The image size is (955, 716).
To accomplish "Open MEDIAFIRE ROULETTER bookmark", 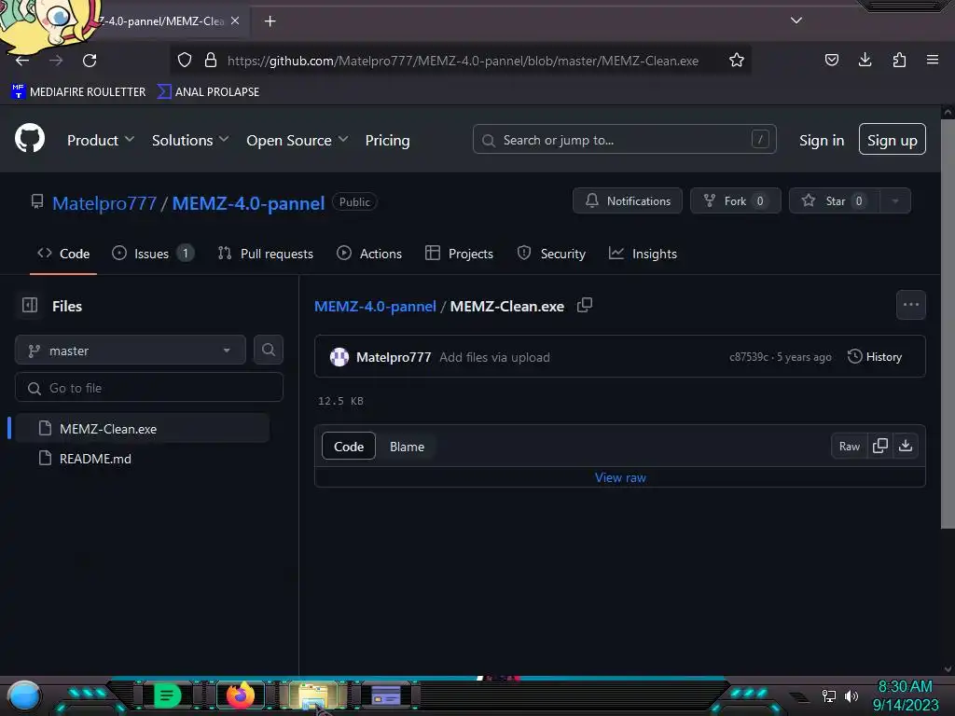I will 78,92.
